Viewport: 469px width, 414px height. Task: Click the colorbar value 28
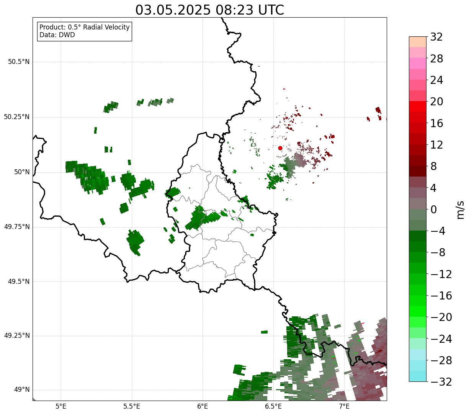[436, 59]
